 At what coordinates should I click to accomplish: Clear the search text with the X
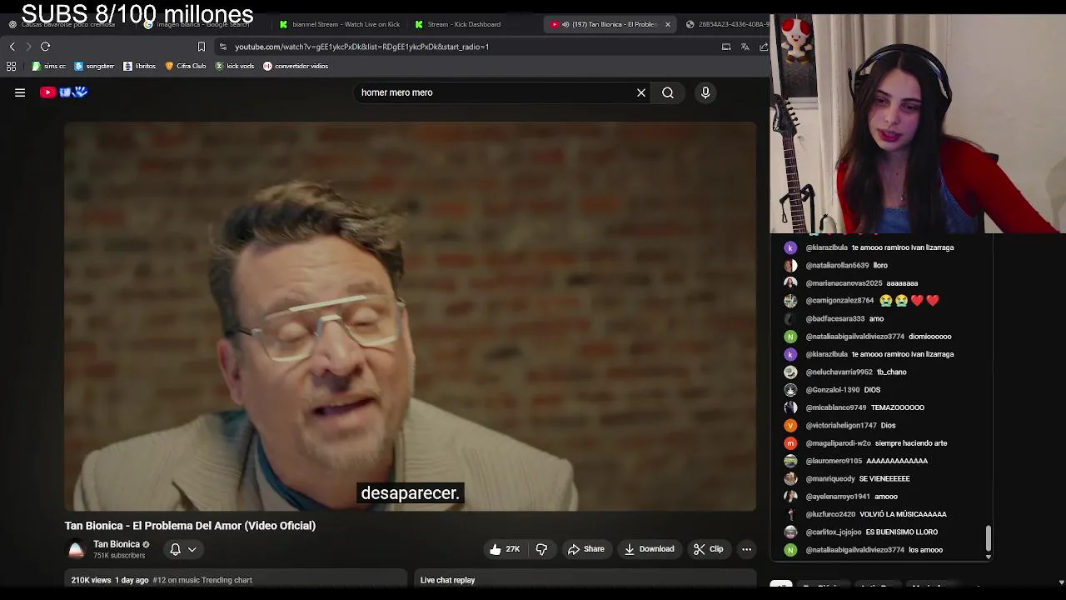click(641, 92)
